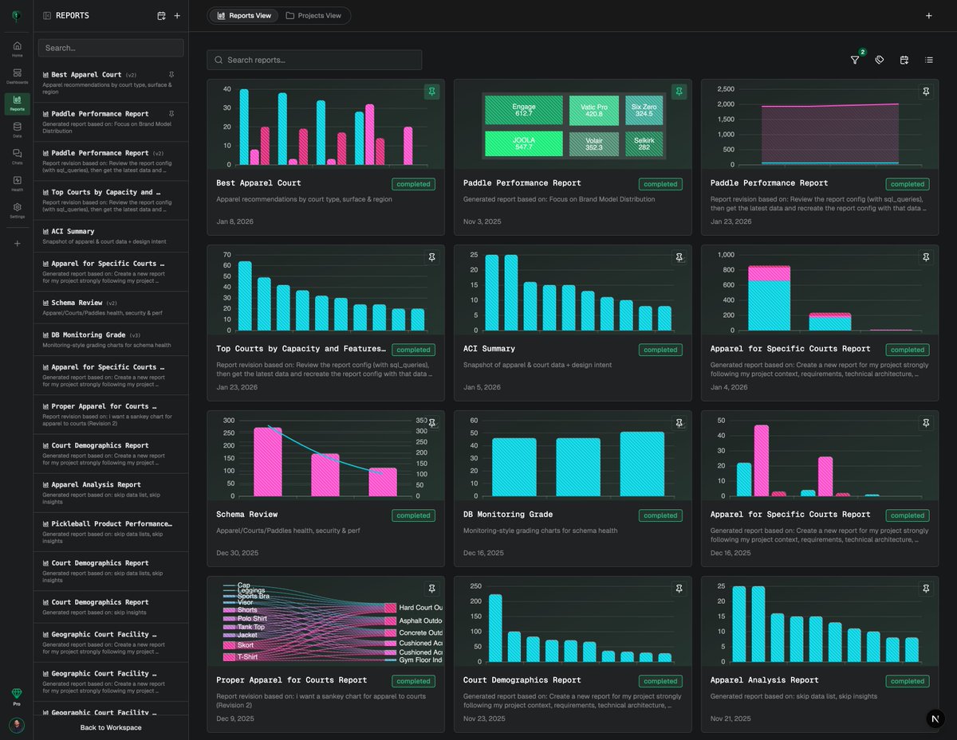Select the Reports icon in the navigation rail
The height and width of the screenshot is (740, 957).
click(x=17, y=103)
